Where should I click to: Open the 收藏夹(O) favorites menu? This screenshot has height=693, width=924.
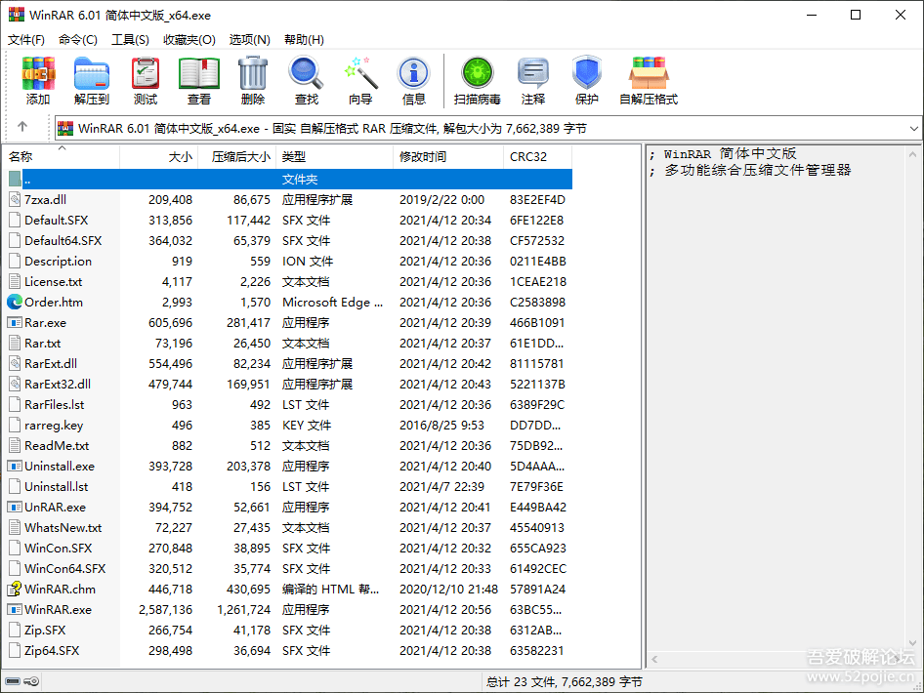click(x=189, y=39)
